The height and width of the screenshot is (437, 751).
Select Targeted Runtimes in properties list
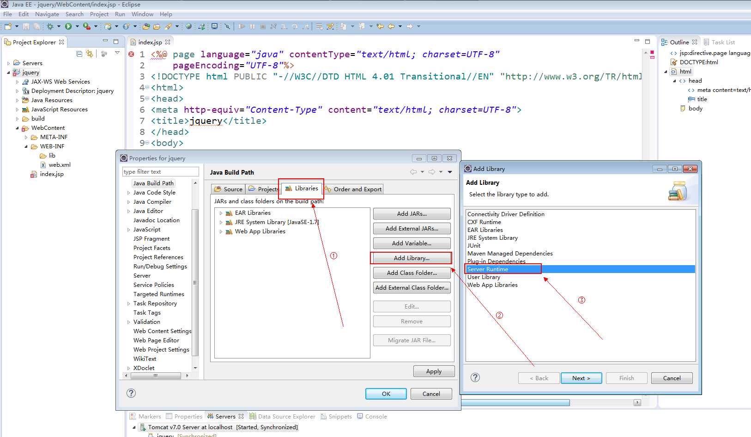click(158, 294)
